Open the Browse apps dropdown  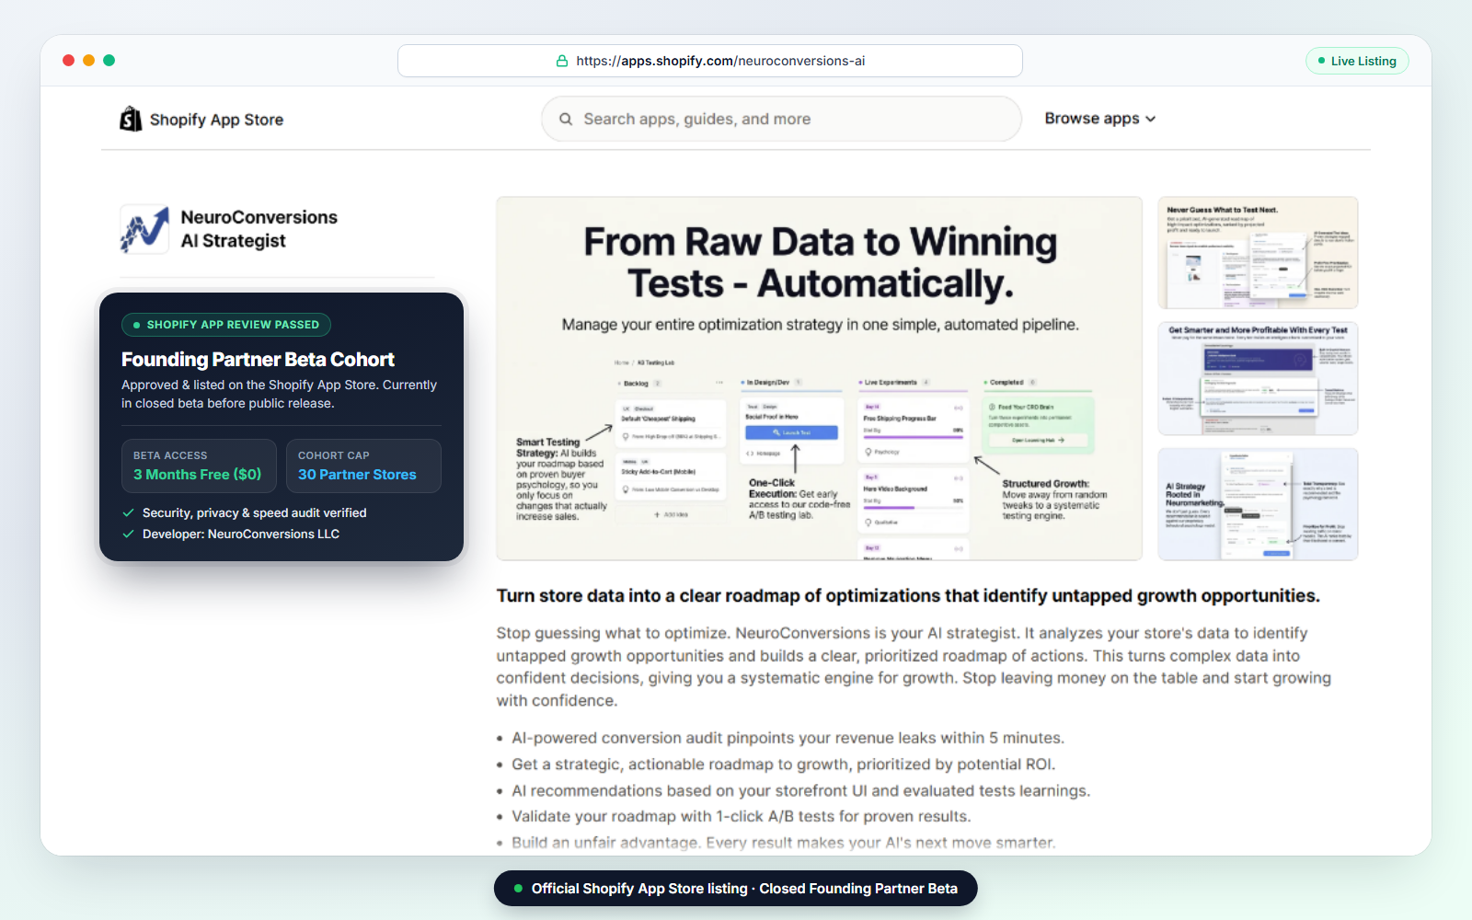[x=1100, y=119]
